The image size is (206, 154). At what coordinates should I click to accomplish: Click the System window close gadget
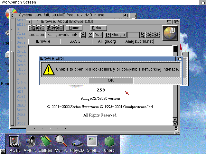12,15
